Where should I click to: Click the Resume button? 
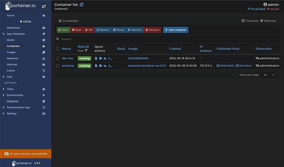coord(135,30)
